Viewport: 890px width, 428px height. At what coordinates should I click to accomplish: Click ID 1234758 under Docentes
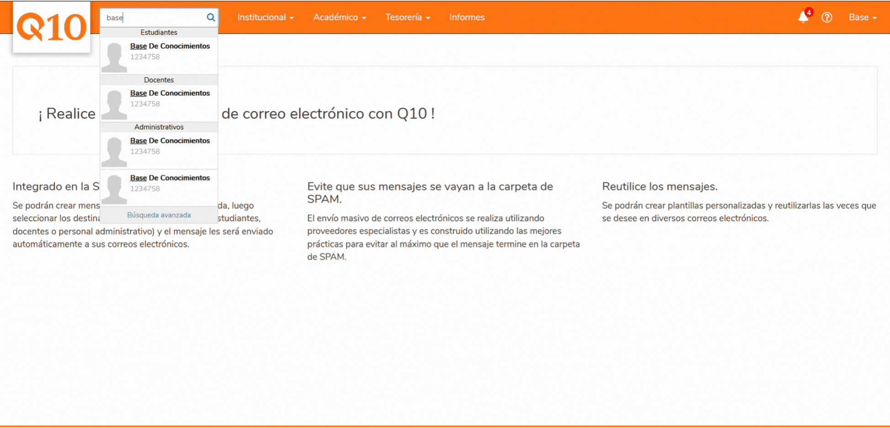click(145, 104)
